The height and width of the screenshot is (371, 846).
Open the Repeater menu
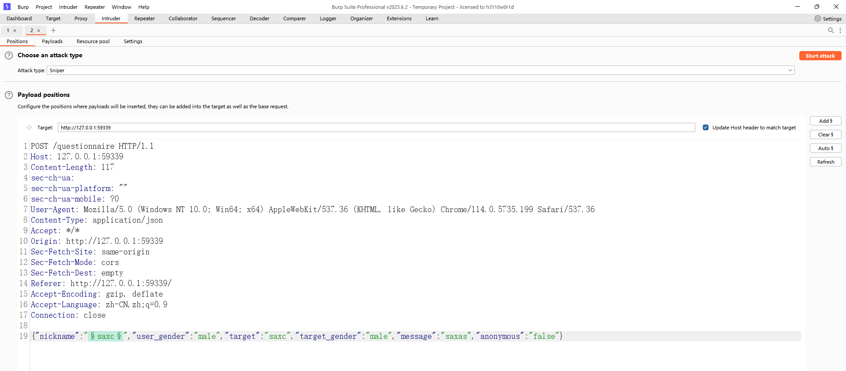coord(95,7)
